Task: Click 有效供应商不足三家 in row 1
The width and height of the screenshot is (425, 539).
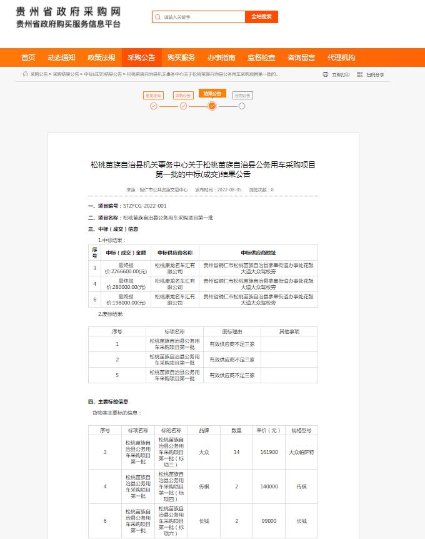Action: (232, 344)
